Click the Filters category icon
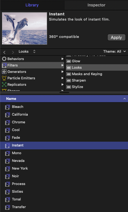Viewport: 128px width, 212px height. tap(4, 65)
